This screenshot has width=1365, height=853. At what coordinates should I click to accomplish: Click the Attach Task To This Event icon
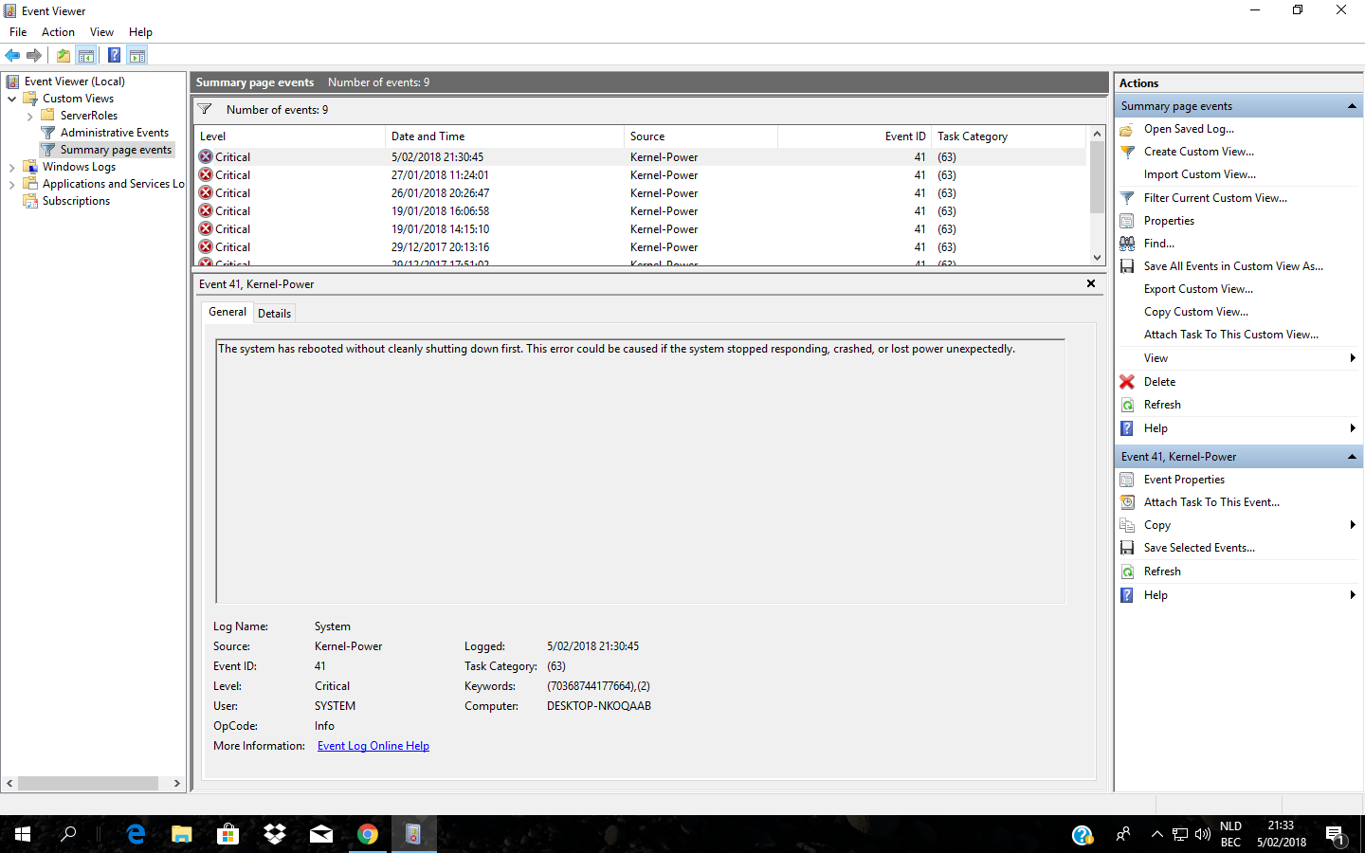point(1127,502)
